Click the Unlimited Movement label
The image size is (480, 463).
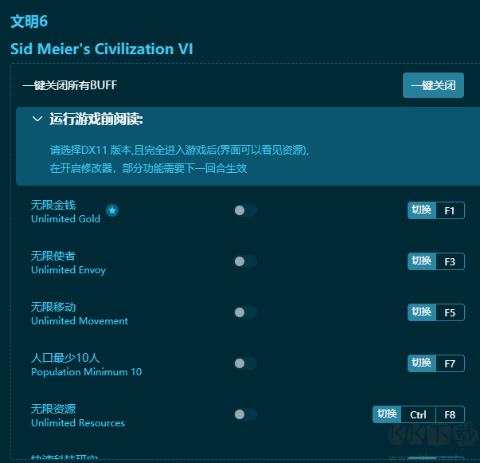coord(80,321)
